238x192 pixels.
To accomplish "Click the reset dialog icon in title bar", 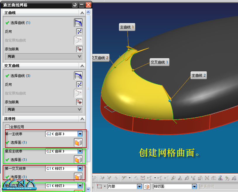I will click(x=75, y=5).
